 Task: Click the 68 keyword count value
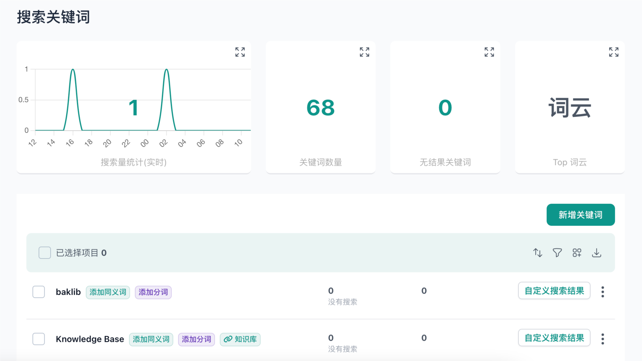pos(321,108)
